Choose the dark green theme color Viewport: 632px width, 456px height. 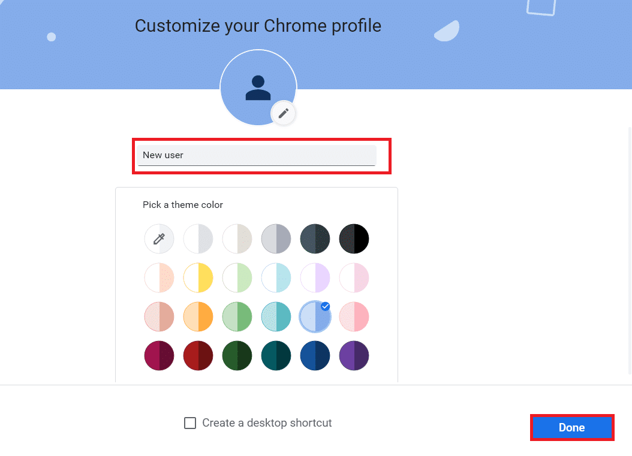pyautogui.click(x=237, y=355)
